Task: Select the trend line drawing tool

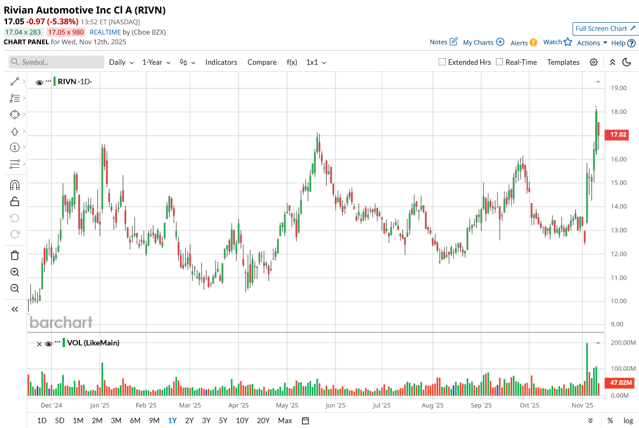Action: [x=15, y=82]
